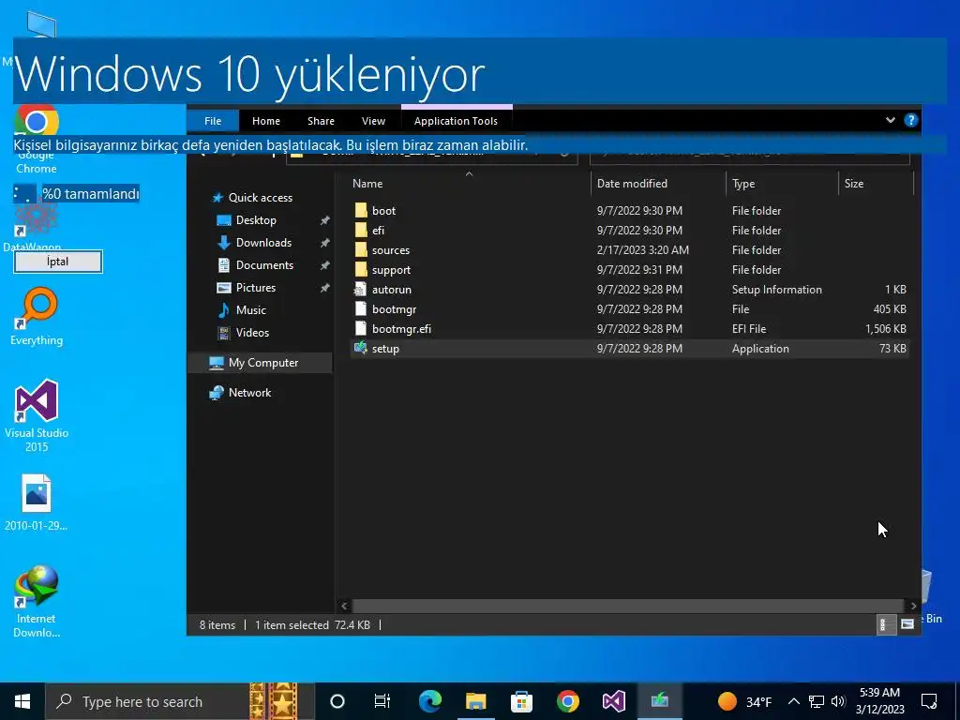Open File Explorer taskbar icon
This screenshot has height=720, width=960.
point(475,701)
